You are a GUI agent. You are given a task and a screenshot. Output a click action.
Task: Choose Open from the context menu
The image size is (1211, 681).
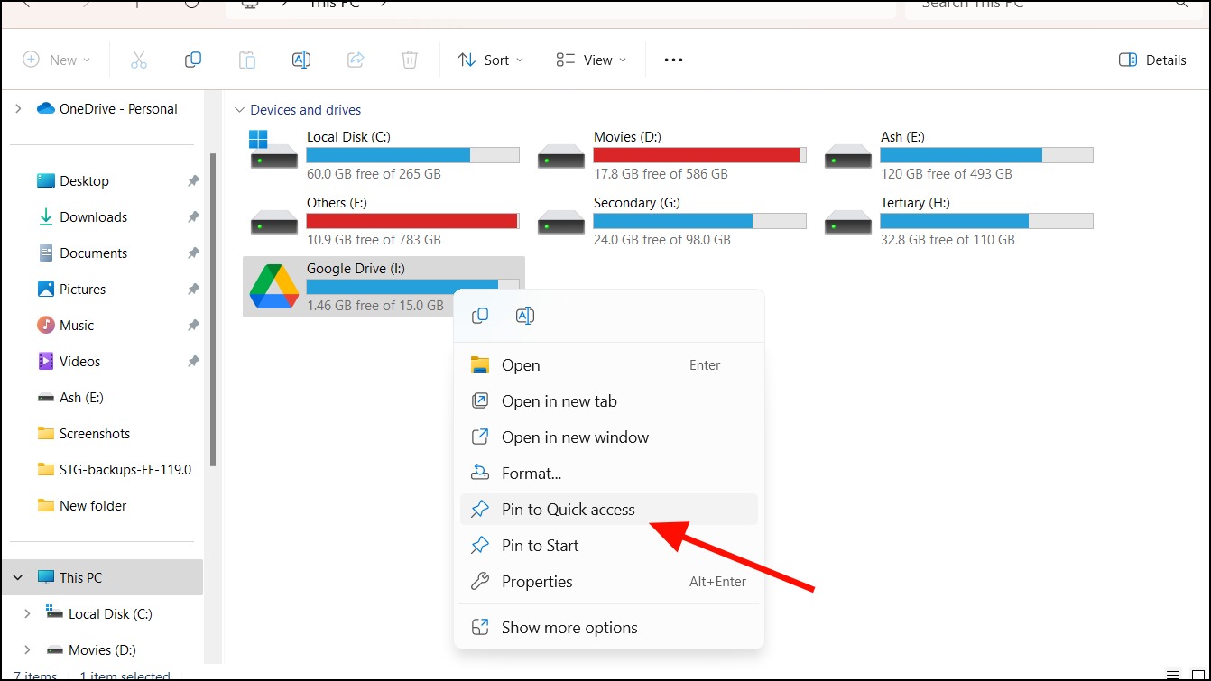608,365
